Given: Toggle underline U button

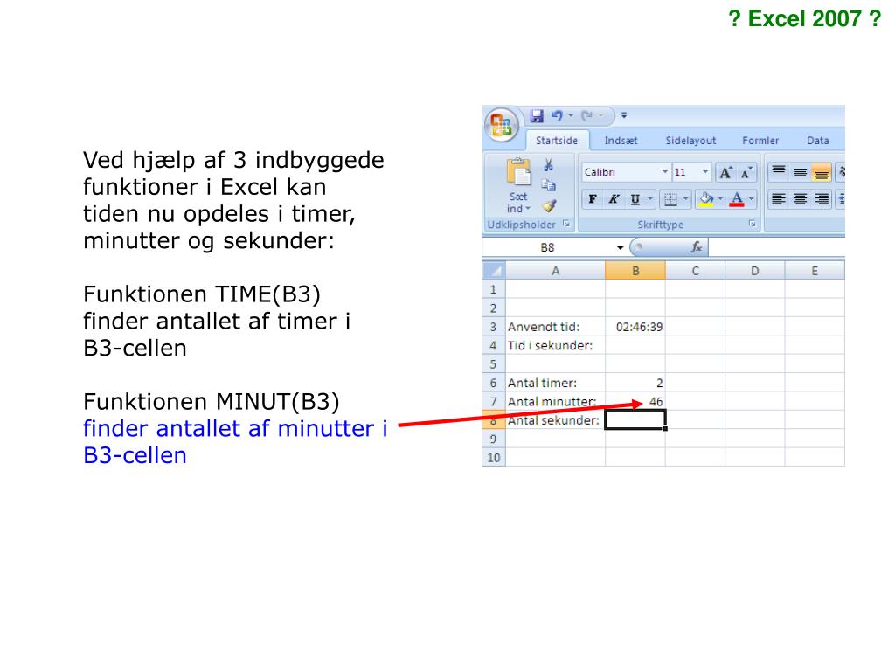Looking at the screenshot, I should [635, 199].
